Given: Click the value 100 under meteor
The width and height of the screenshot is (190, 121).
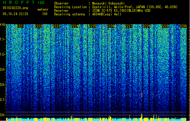Looking at the screenshot, I should click(x=45, y=14).
